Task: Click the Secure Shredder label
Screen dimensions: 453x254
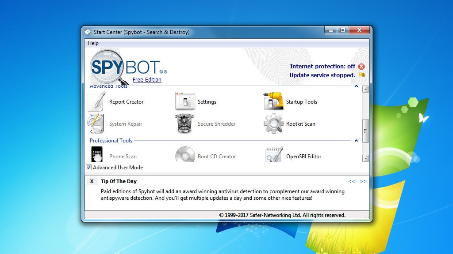Action: coord(216,124)
